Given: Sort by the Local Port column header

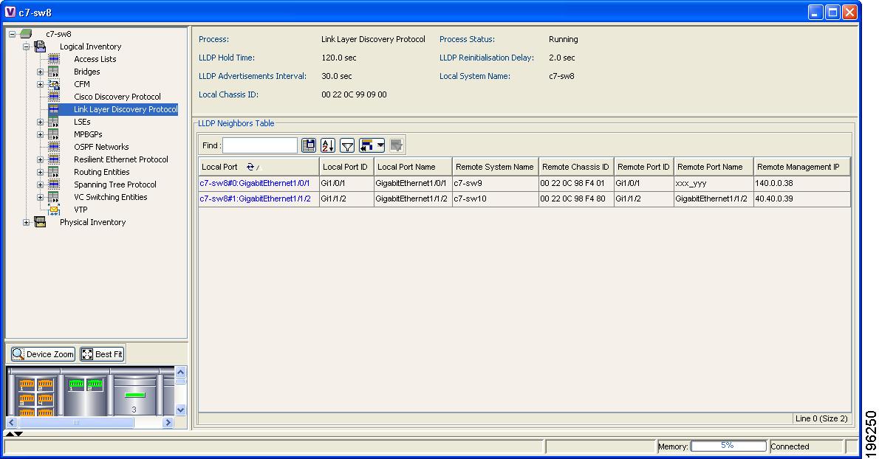Looking at the screenshot, I should [x=259, y=167].
